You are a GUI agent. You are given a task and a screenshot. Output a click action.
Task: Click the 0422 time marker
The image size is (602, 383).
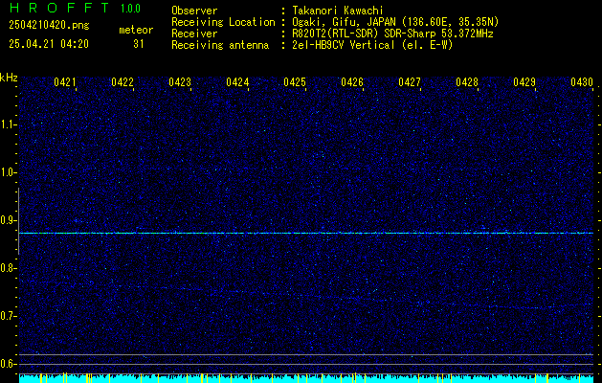point(123,82)
